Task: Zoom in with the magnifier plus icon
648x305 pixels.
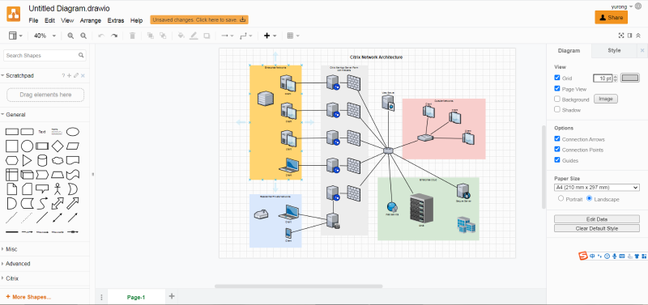Action: [70, 36]
